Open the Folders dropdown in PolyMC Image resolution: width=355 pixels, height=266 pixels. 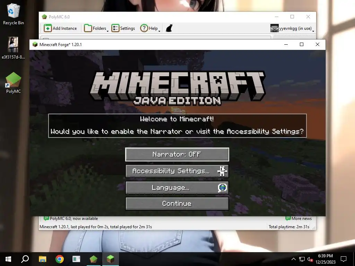click(x=96, y=28)
